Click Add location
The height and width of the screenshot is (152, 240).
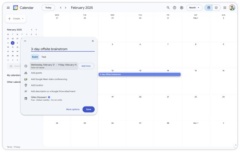tap(37, 85)
